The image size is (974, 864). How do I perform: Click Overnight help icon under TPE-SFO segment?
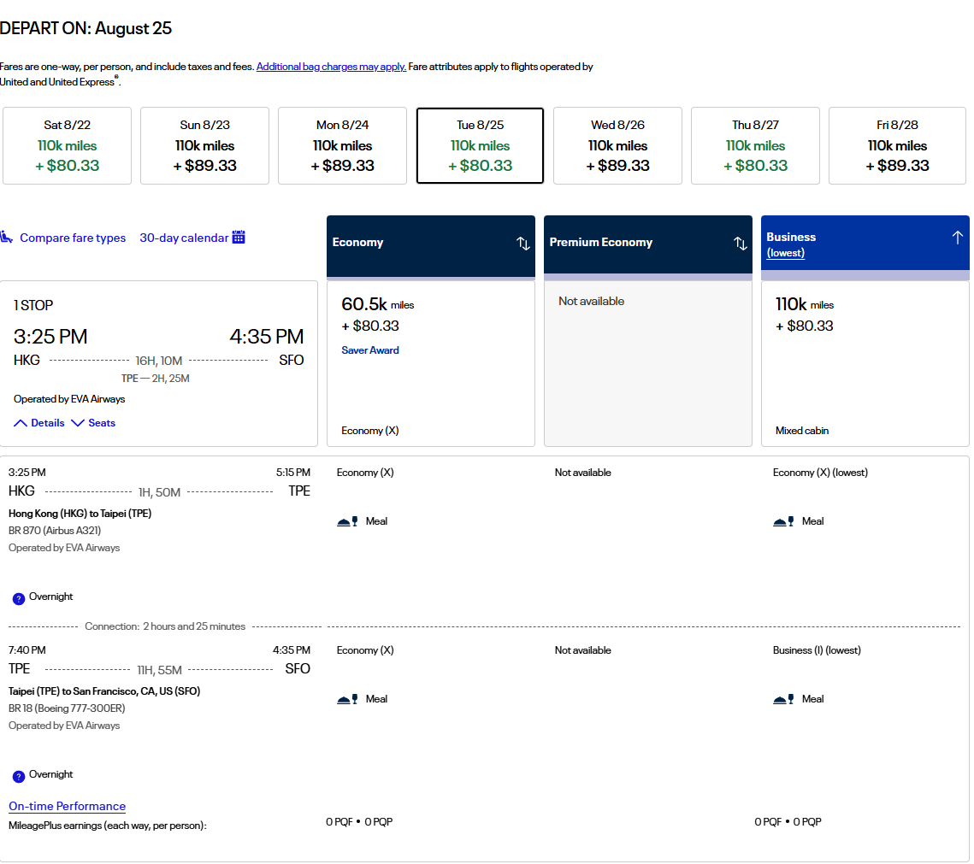pyautogui.click(x=19, y=776)
